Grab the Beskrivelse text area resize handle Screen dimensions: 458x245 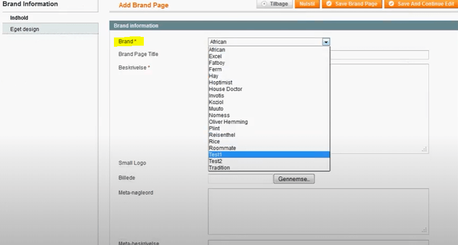click(424, 149)
